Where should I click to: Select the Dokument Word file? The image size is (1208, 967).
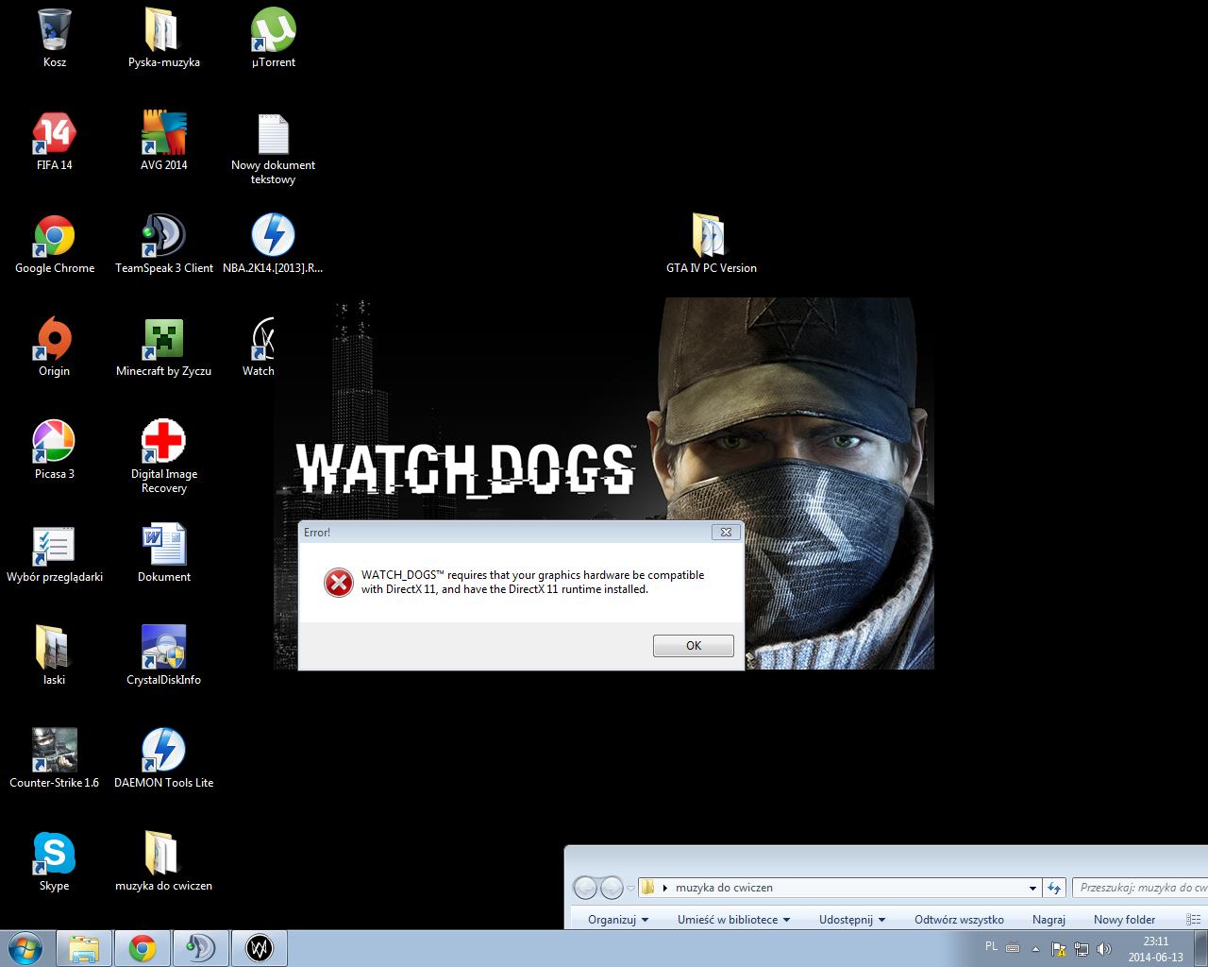pos(164,552)
